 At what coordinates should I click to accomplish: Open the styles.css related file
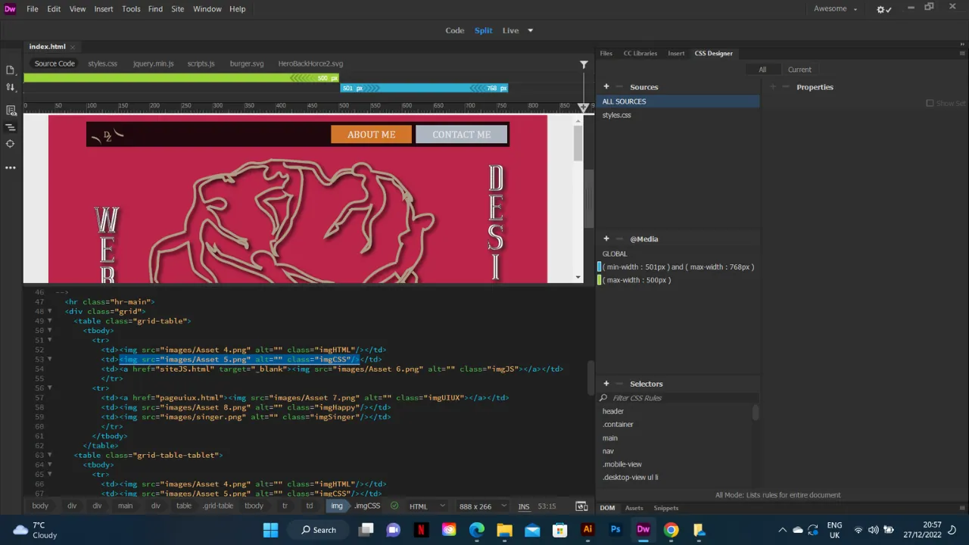click(102, 64)
